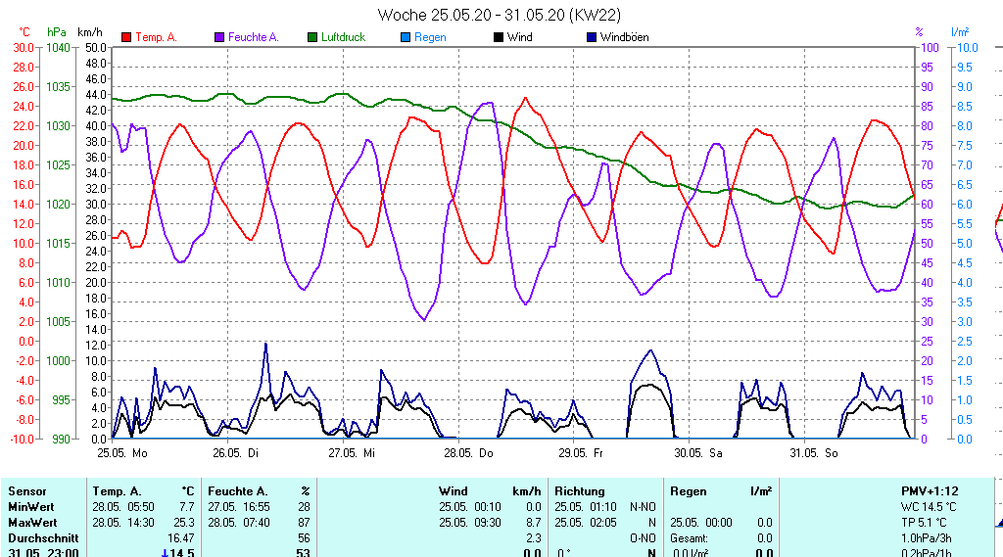Click the dark blue Windböen legend square
1003x557 pixels.
point(591,37)
